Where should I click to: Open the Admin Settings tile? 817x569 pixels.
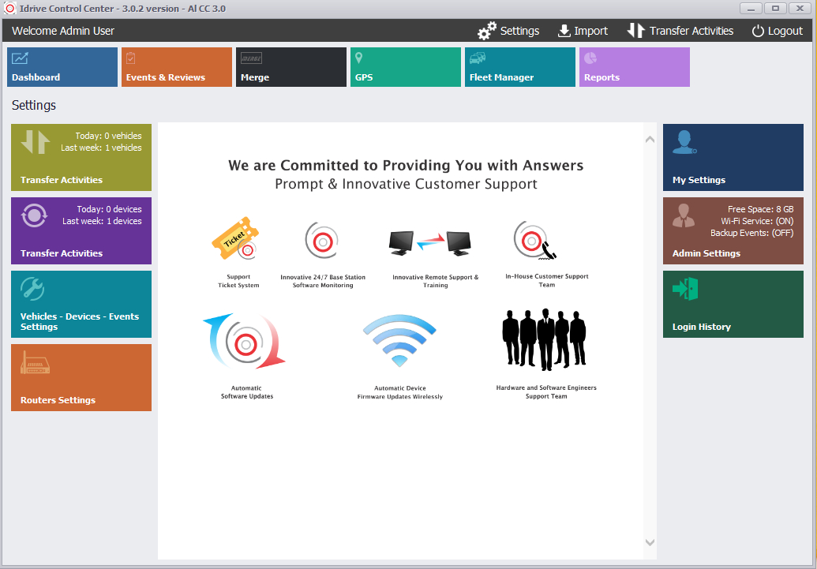(x=733, y=230)
